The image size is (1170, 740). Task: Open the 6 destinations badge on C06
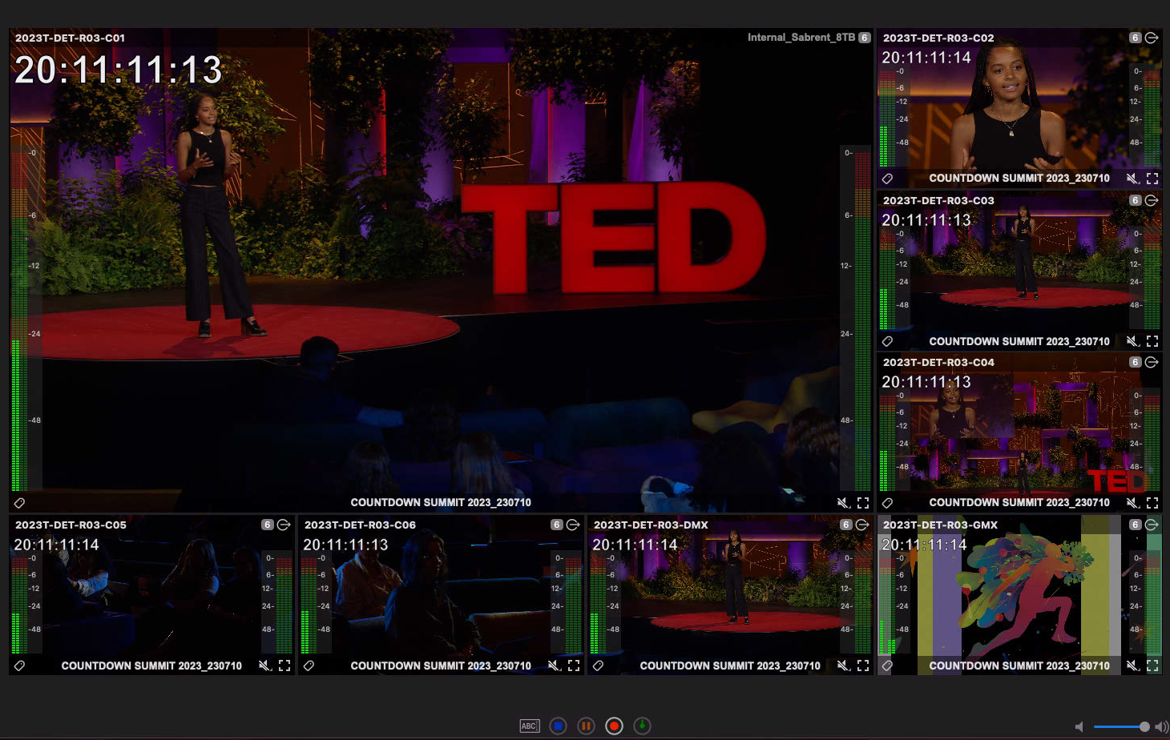pyautogui.click(x=557, y=525)
